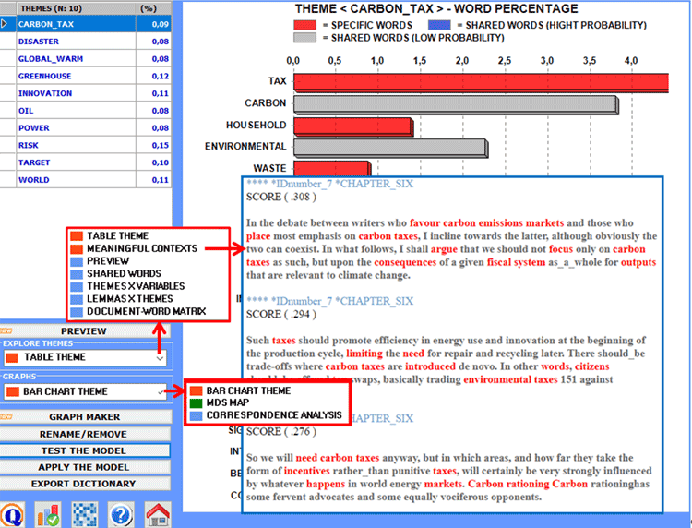This screenshot has width=692, height=528.
Task: Choose DOCUMENT-WORD MATRIX from the list
Action: pos(138,312)
